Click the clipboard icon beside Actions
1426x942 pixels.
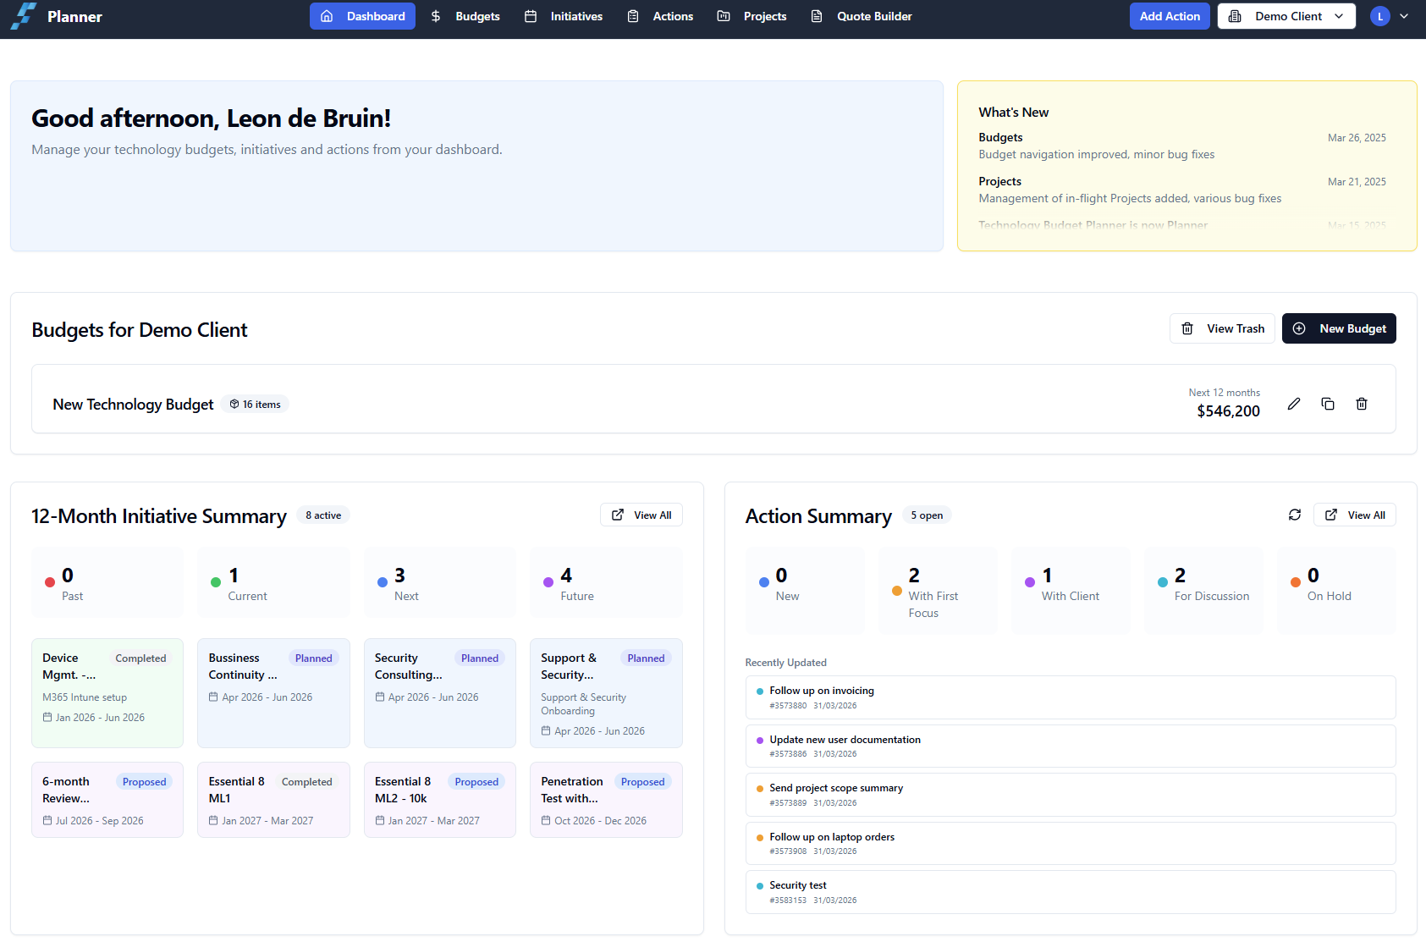pyautogui.click(x=633, y=16)
